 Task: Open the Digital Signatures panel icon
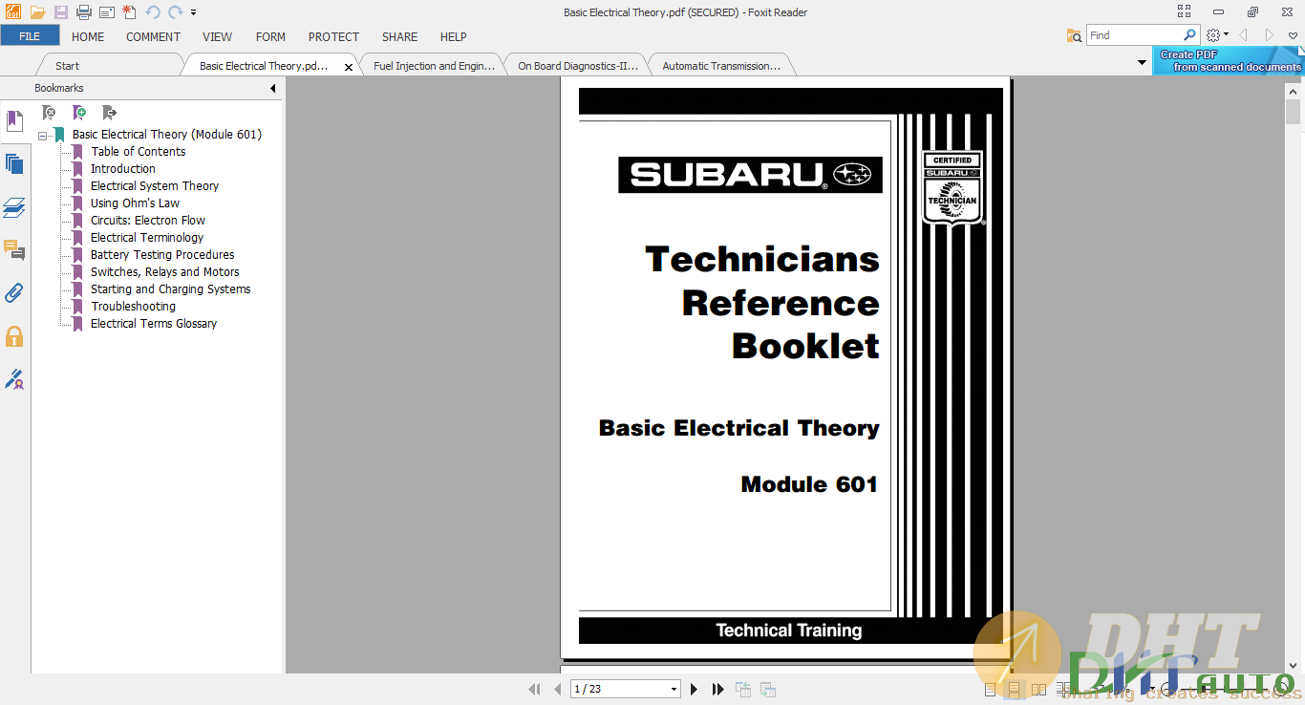click(x=14, y=379)
